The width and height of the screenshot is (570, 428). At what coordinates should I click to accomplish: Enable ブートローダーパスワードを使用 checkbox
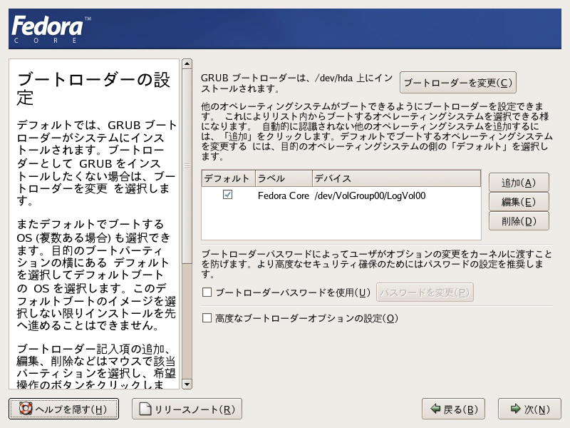tap(207, 292)
